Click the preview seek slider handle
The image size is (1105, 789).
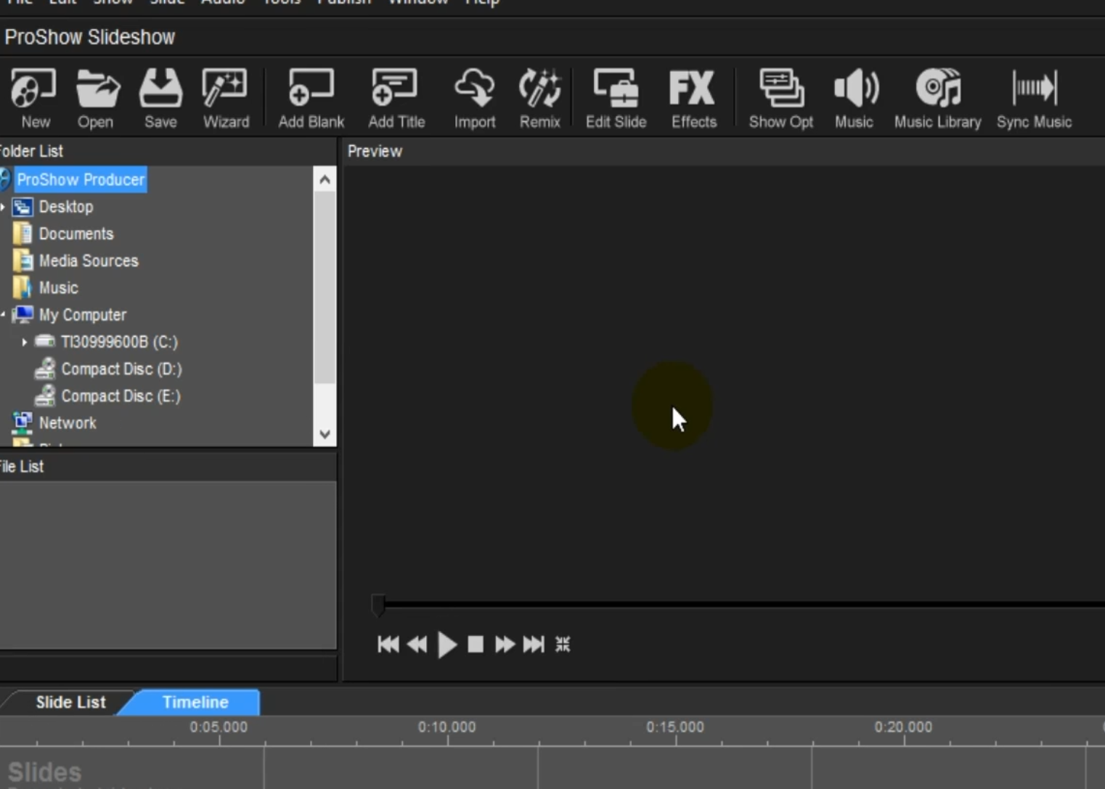378,604
